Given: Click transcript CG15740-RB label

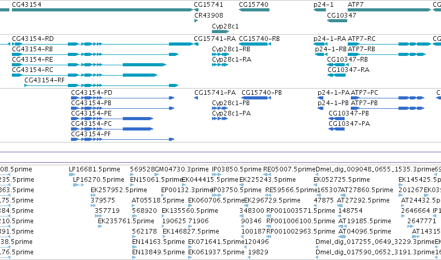Looking at the screenshot, I should click(259, 39).
